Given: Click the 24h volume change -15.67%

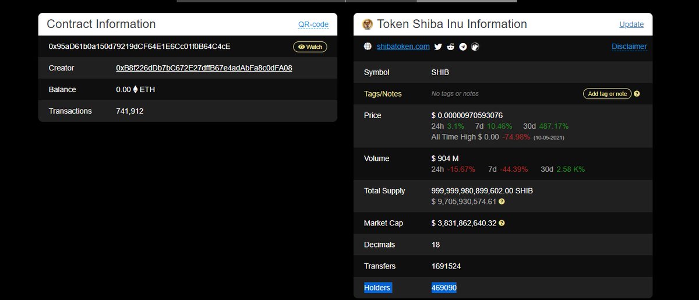Looking at the screenshot, I should pyautogui.click(x=461, y=170).
